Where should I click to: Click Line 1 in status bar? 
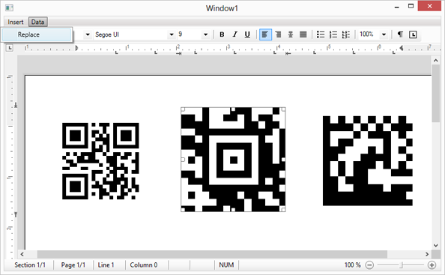click(x=106, y=265)
